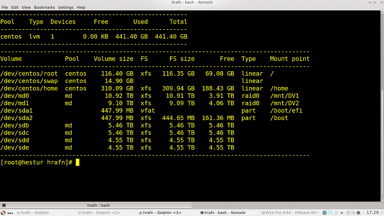Switch to hrafn – Dolphin <2> taskbar entry

(99, 212)
